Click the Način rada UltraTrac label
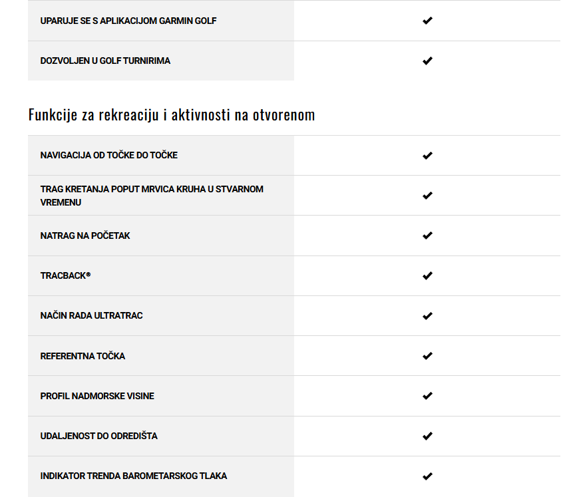The width and height of the screenshot is (587, 497). [91, 315]
